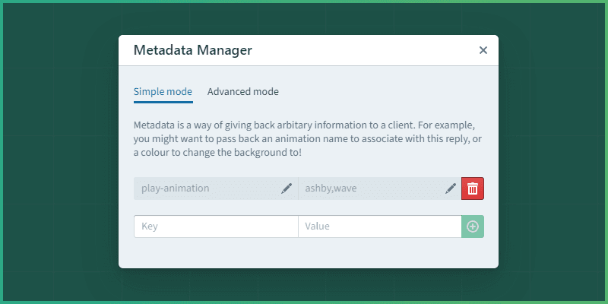The image size is (608, 304).
Task: Focus the empty Key input field
Action: coord(216,226)
